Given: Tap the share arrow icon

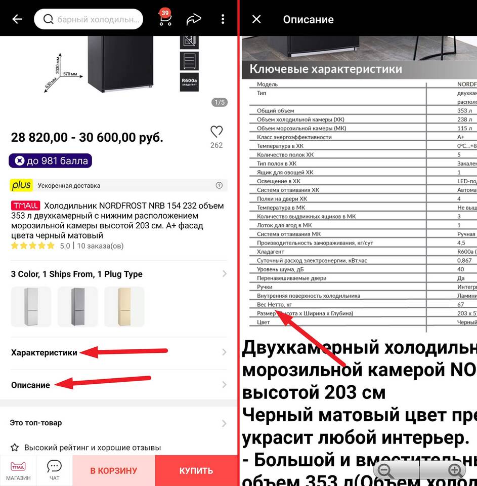Looking at the screenshot, I should click(194, 19).
